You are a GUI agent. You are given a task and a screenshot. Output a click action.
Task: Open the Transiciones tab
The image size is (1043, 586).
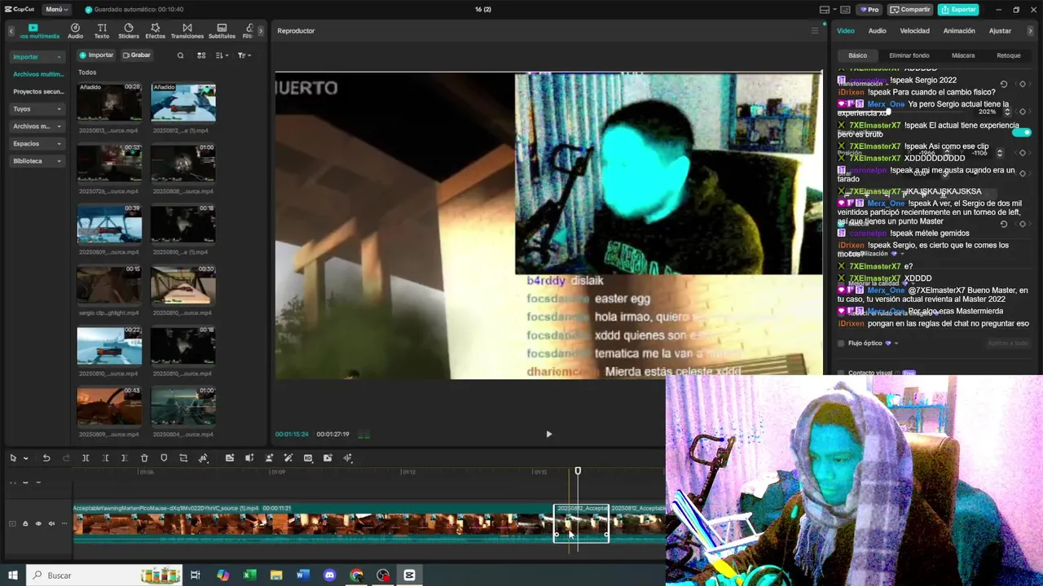187,31
